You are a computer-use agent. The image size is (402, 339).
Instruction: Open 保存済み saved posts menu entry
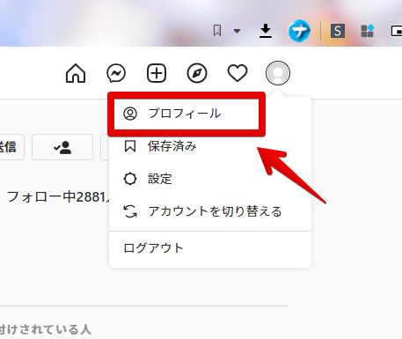pyautogui.click(x=210, y=146)
